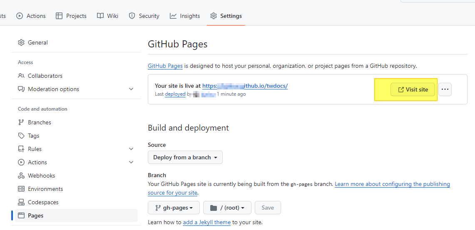The width and height of the screenshot is (475, 230).
Task: Open Branches settings in sidebar
Action: point(76,122)
